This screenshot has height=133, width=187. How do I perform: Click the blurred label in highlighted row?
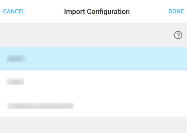16,58
